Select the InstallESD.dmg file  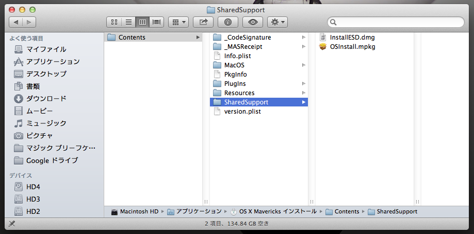pos(364,38)
